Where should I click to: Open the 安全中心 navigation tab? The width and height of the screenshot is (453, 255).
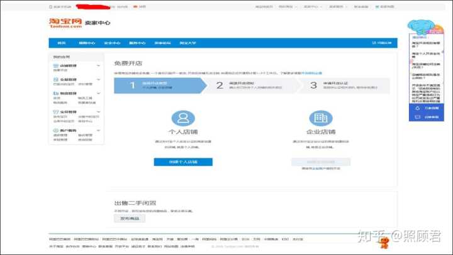112,43
